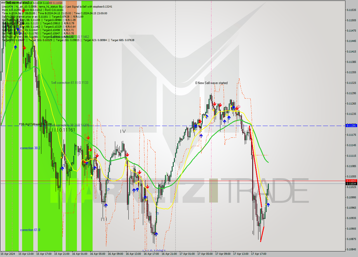Click the '16 Apr 13:00' time axis label
358x257 pixels.
click(133, 254)
